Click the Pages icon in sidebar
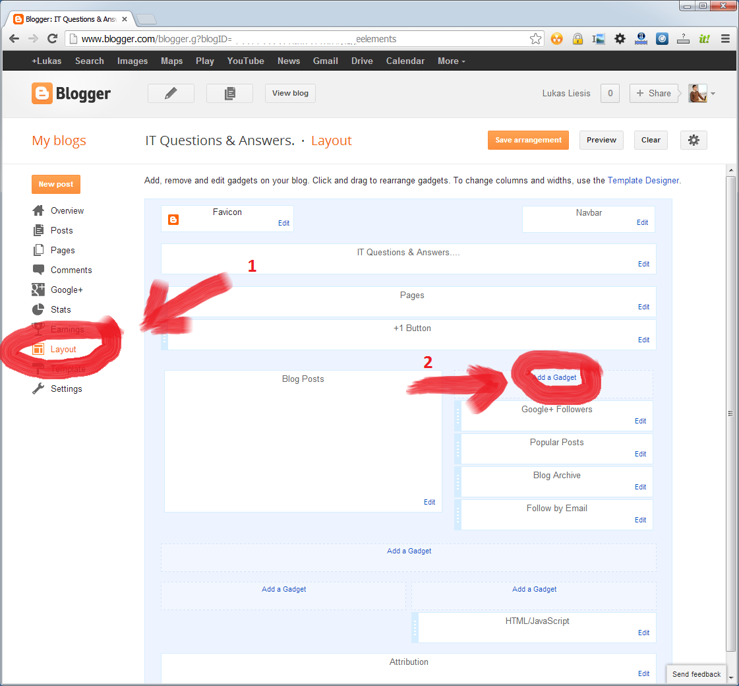739x686 pixels. [x=38, y=250]
